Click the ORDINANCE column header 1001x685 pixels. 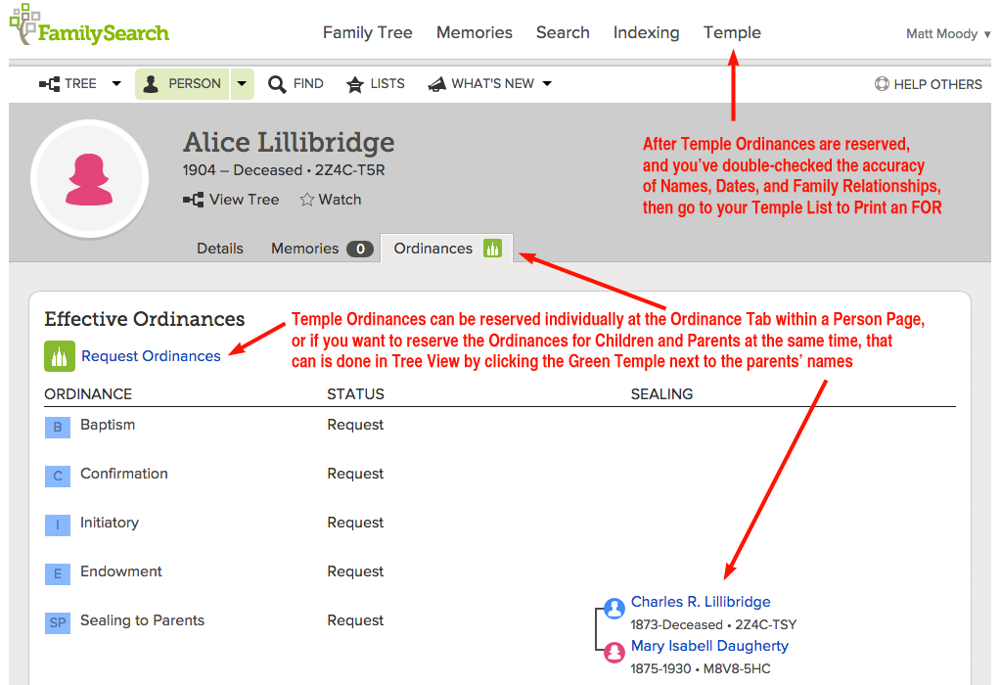(88, 394)
